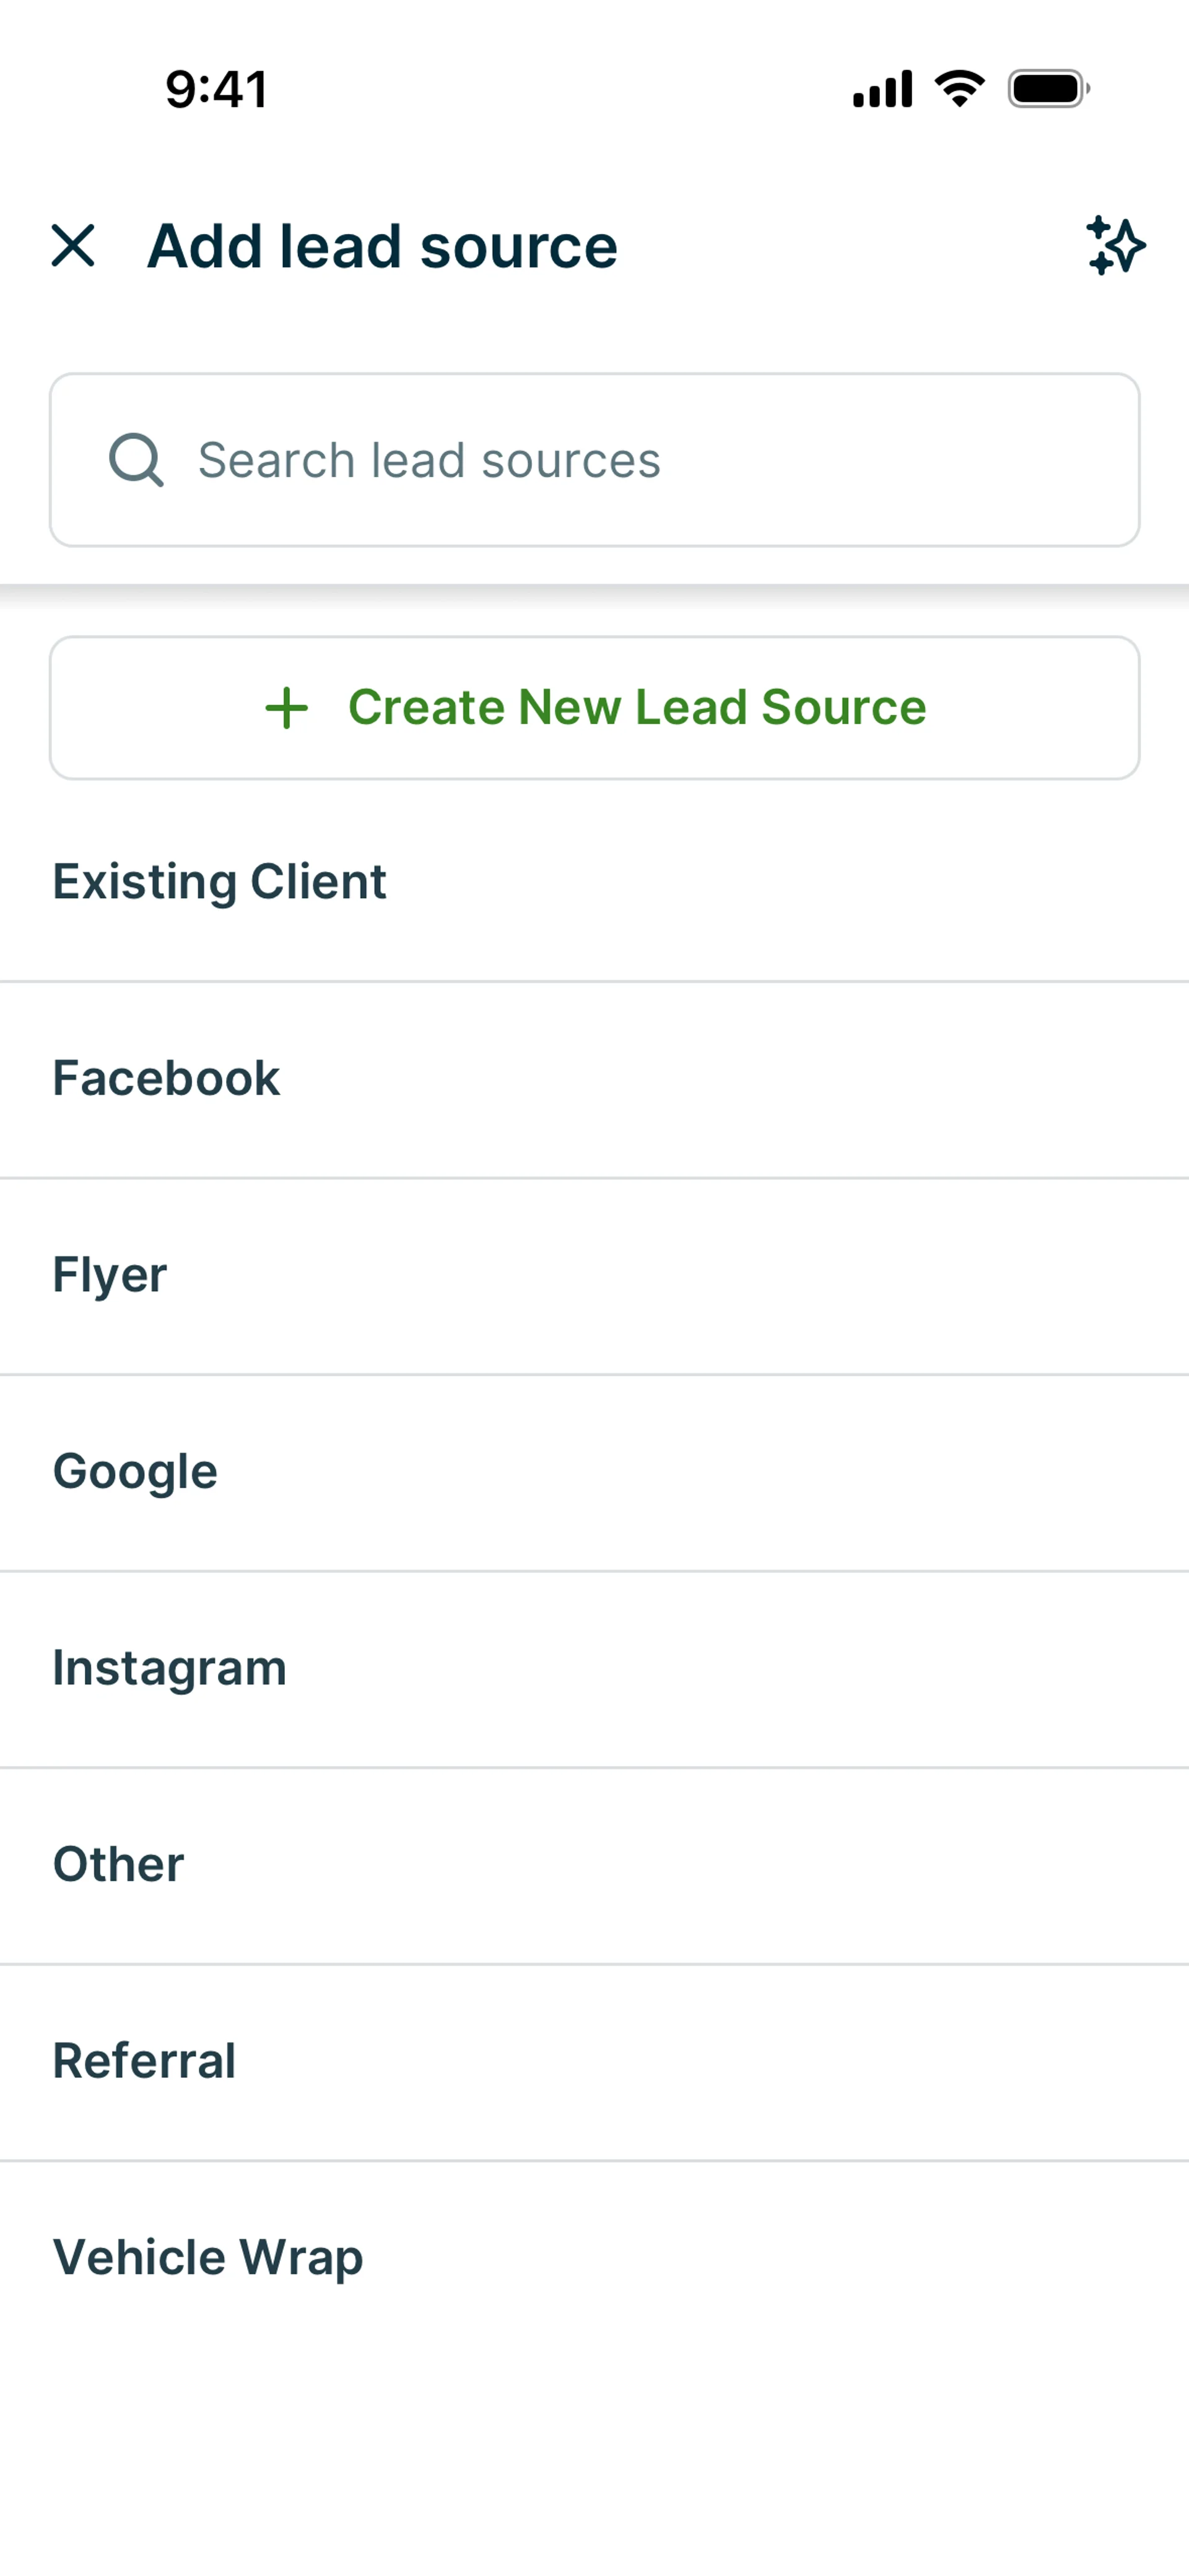Tap the AI sparkle icon in header
This screenshot has width=1189, height=2576.
coord(1115,245)
